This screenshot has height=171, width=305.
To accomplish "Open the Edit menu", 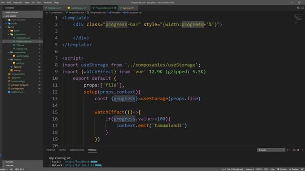I will [x=9, y=2].
